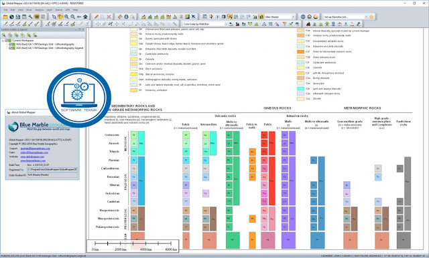Open the View menu
The height and width of the screenshot is (258, 429).
coord(21,10)
